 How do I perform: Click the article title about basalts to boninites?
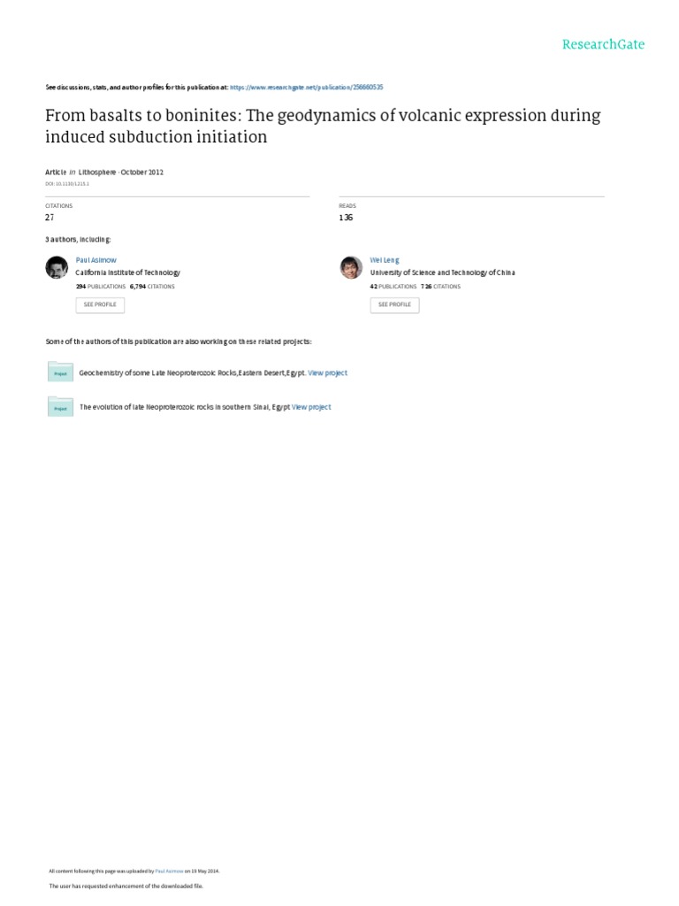[x=322, y=127]
